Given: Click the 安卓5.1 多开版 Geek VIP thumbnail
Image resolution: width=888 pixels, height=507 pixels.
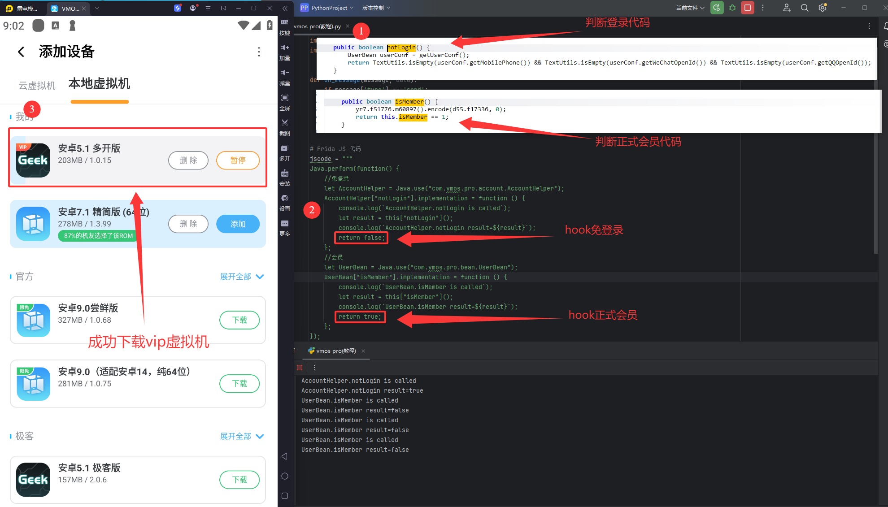Looking at the screenshot, I should (33, 160).
